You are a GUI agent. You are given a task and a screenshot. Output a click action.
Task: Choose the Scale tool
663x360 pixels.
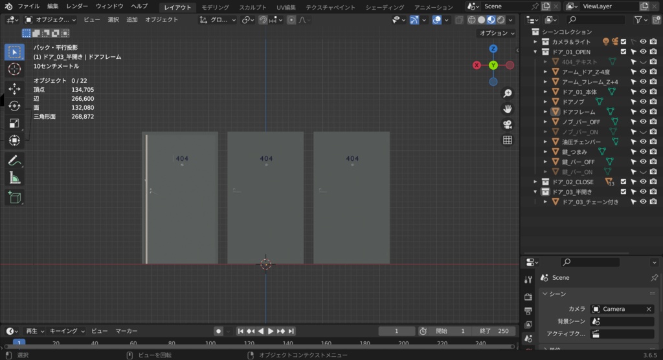[14, 123]
